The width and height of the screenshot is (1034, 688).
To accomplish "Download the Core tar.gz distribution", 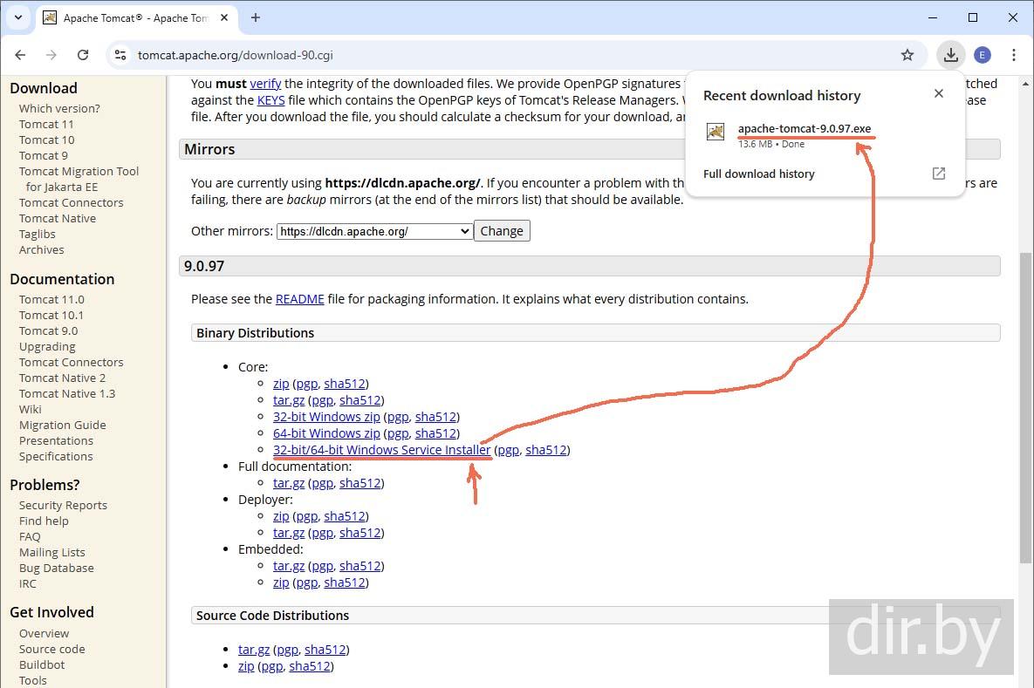I will point(289,400).
